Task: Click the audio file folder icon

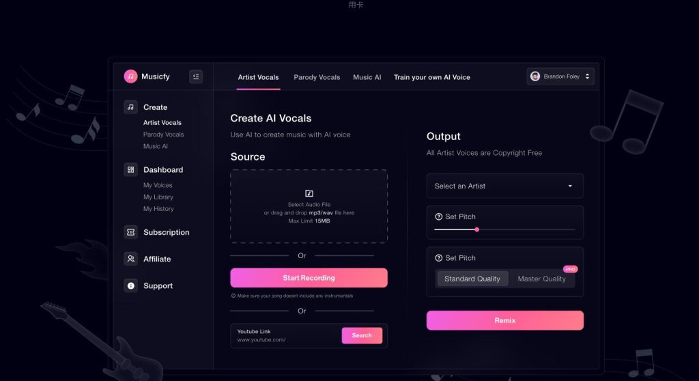Action: click(x=309, y=193)
